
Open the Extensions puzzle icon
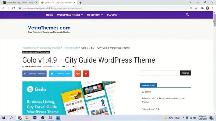(202, 8)
